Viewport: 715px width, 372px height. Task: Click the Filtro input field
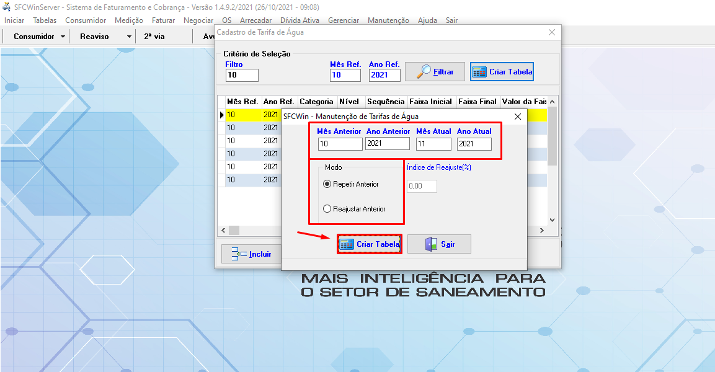point(242,75)
